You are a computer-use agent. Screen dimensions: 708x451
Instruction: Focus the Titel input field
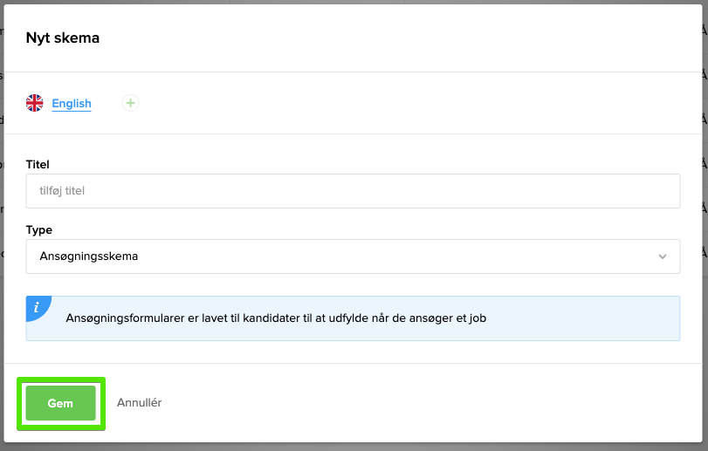click(x=353, y=190)
